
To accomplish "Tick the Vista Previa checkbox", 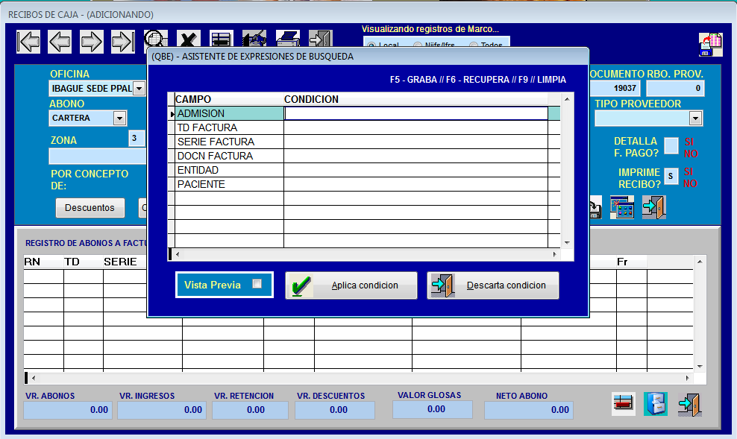I will coord(257,283).
